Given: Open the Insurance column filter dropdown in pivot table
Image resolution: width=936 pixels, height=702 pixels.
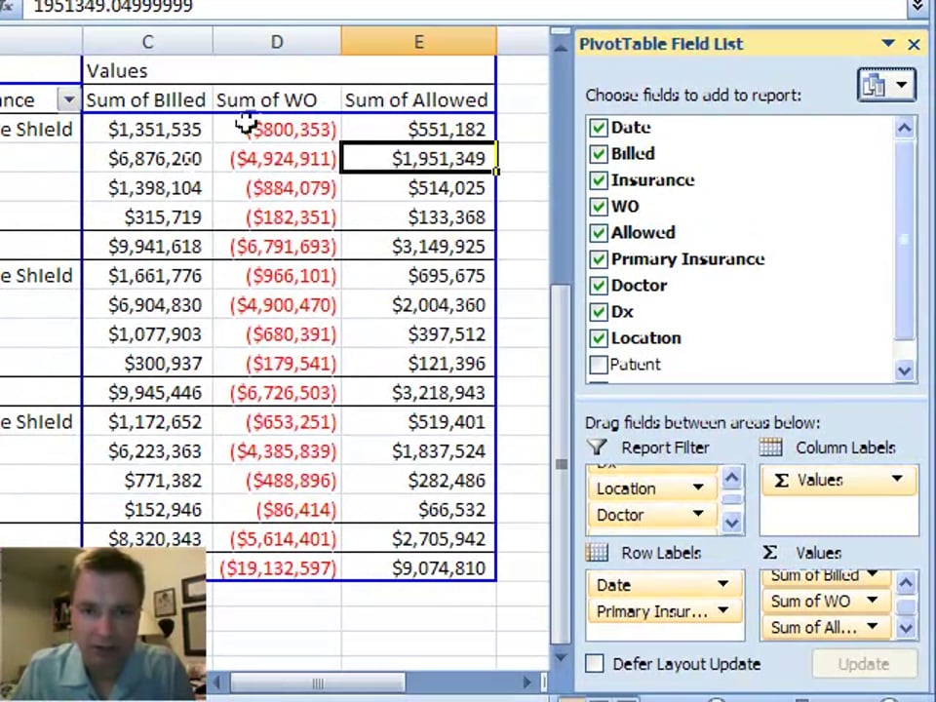Looking at the screenshot, I should tap(68, 99).
